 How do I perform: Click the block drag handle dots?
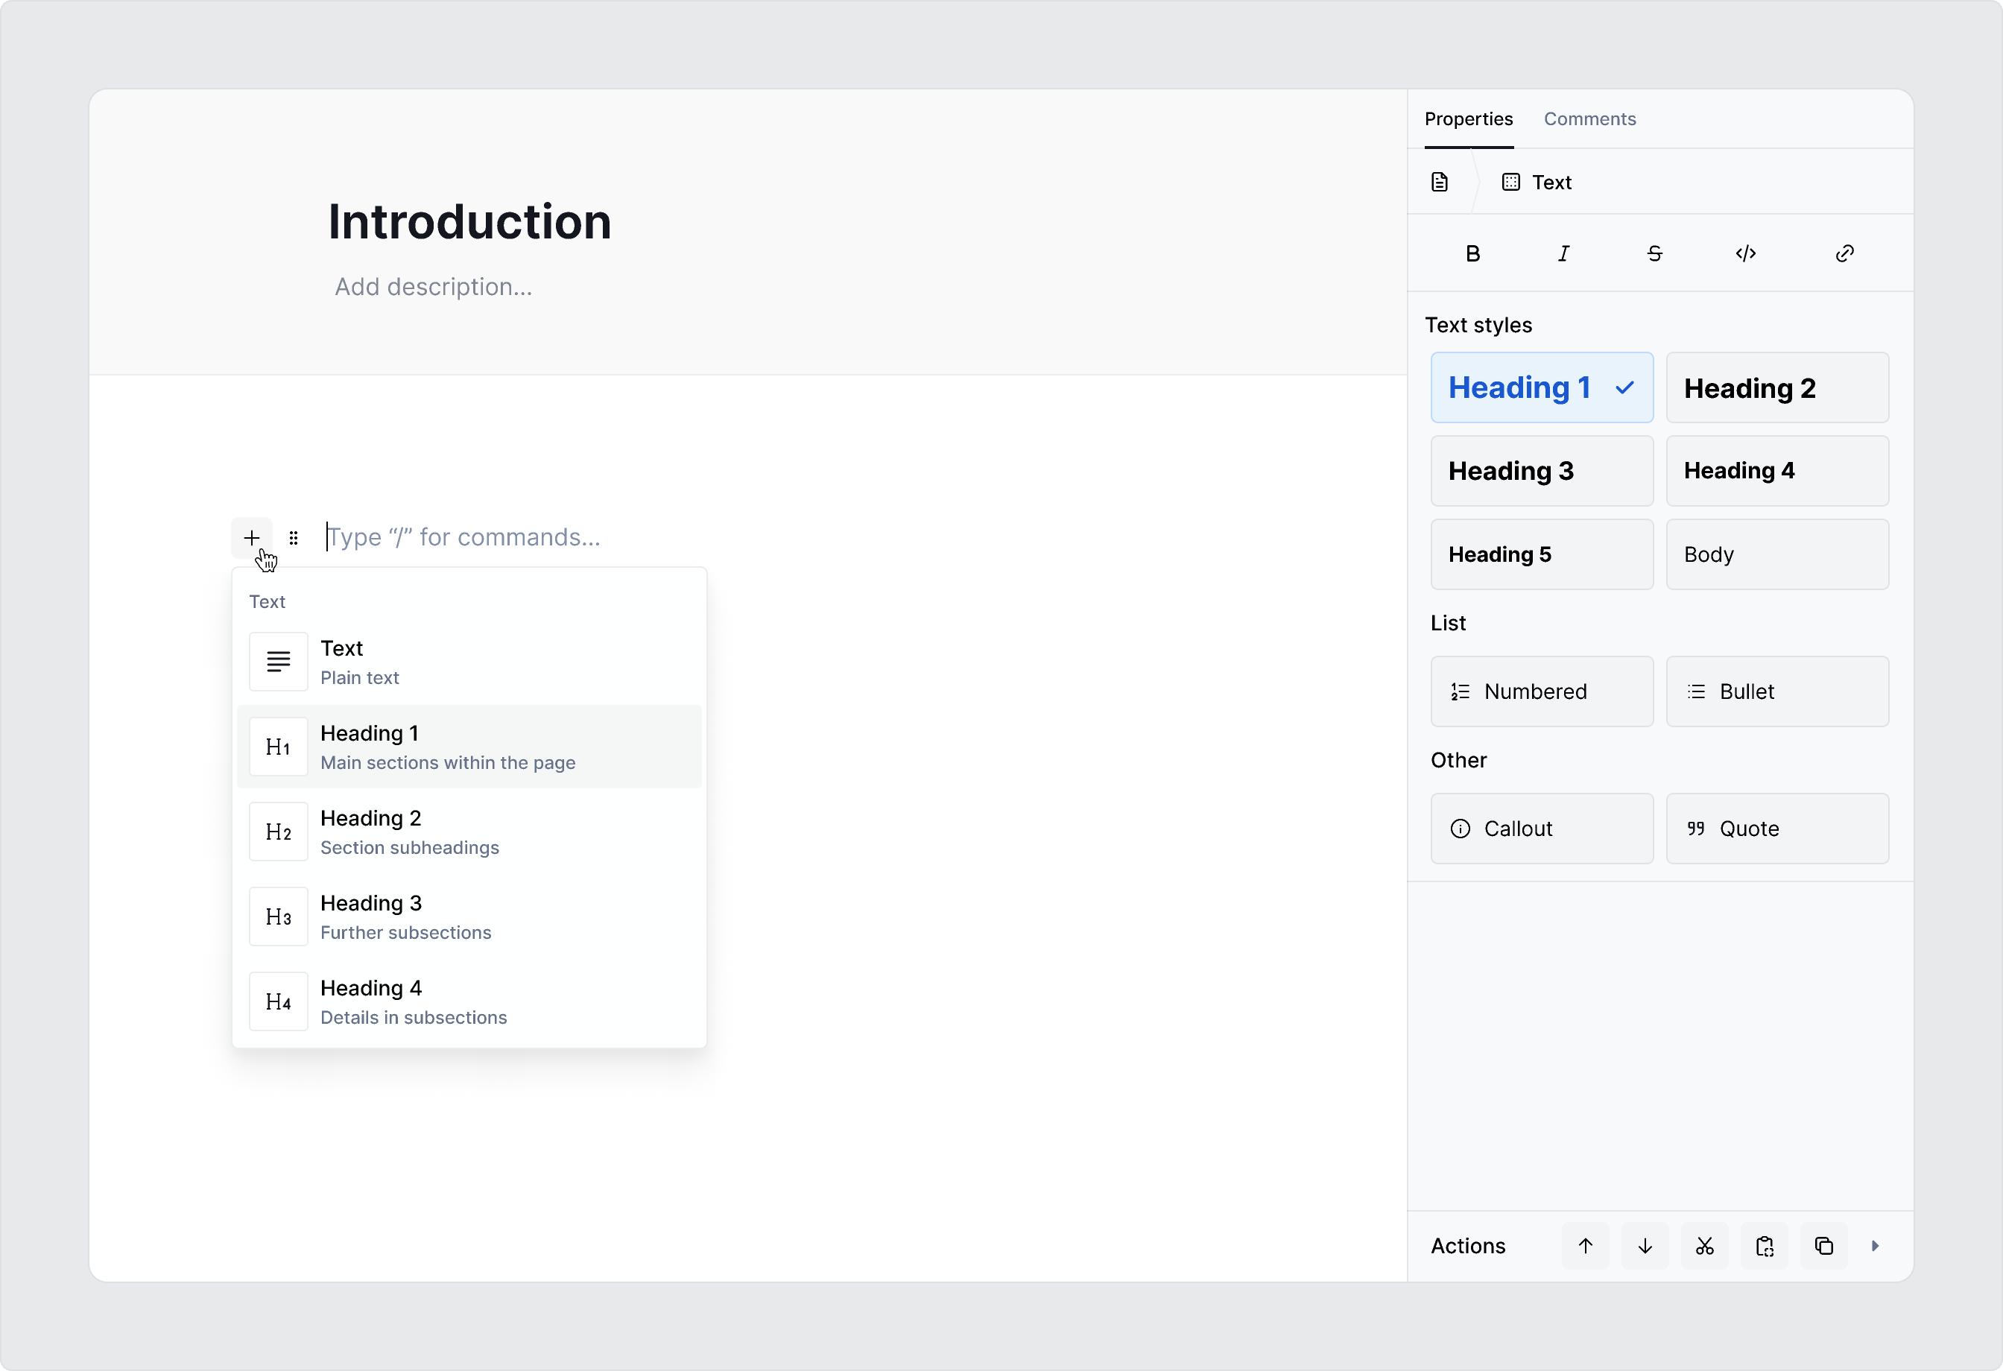pyautogui.click(x=294, y=537)
